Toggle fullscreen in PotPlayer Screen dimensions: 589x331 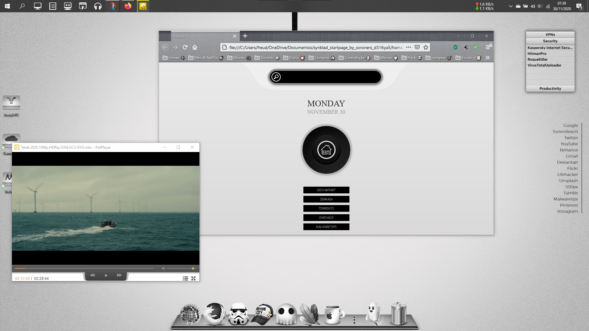click(193, 278)
